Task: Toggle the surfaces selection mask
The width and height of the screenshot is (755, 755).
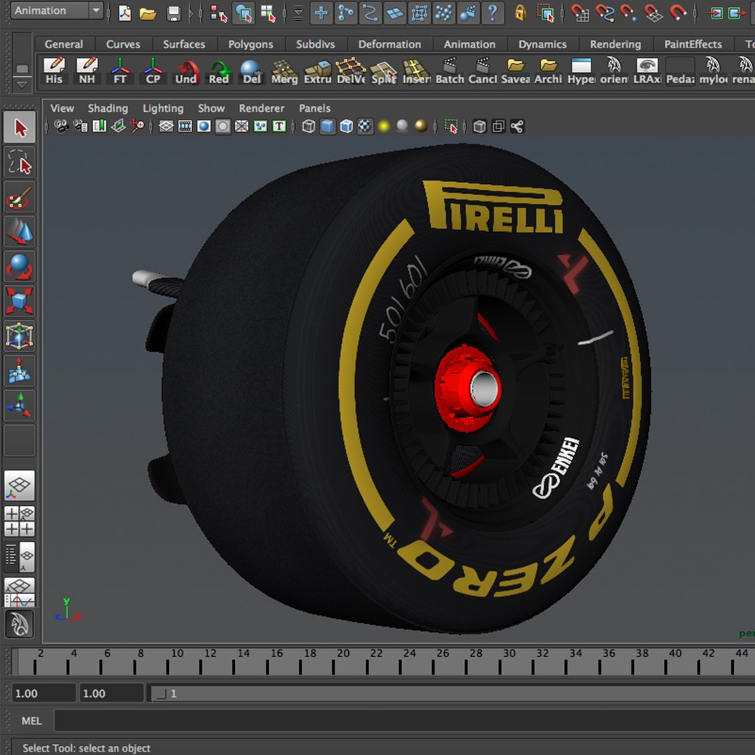Action: click(395, 13)
